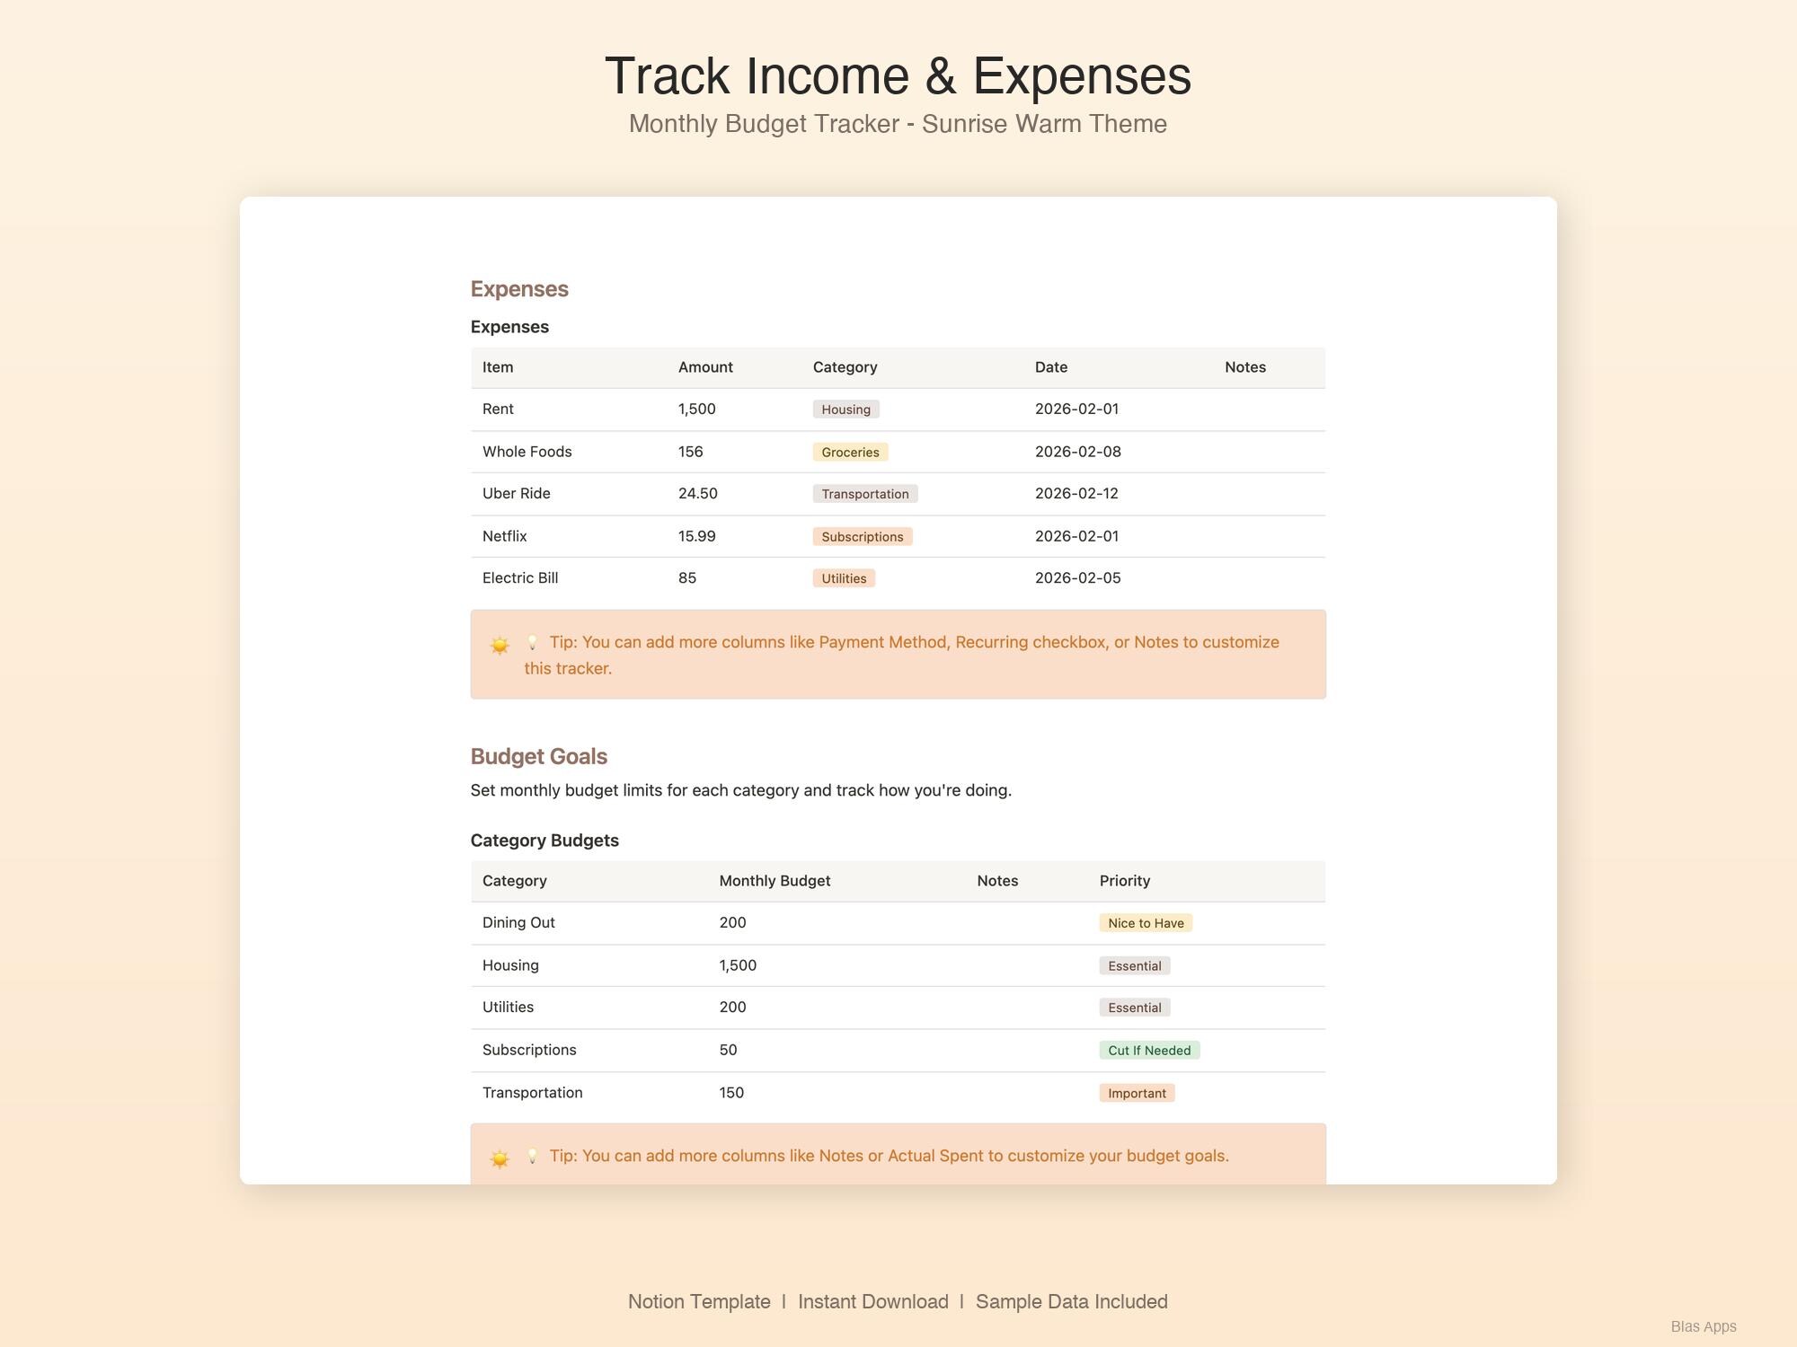Select the Groceries category tag

(x=850, y=452)
